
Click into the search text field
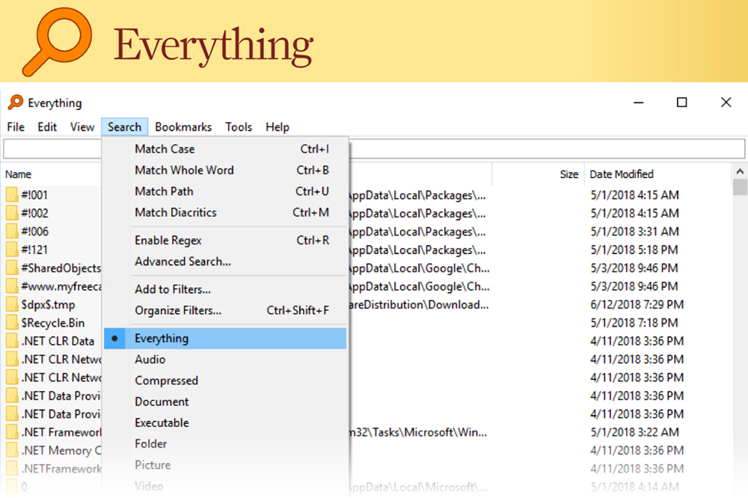point(374,148)
